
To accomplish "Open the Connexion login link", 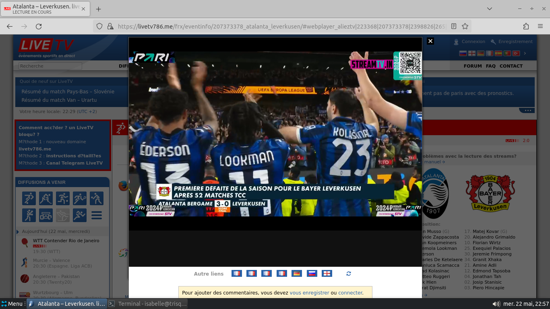I will [473, 41].
